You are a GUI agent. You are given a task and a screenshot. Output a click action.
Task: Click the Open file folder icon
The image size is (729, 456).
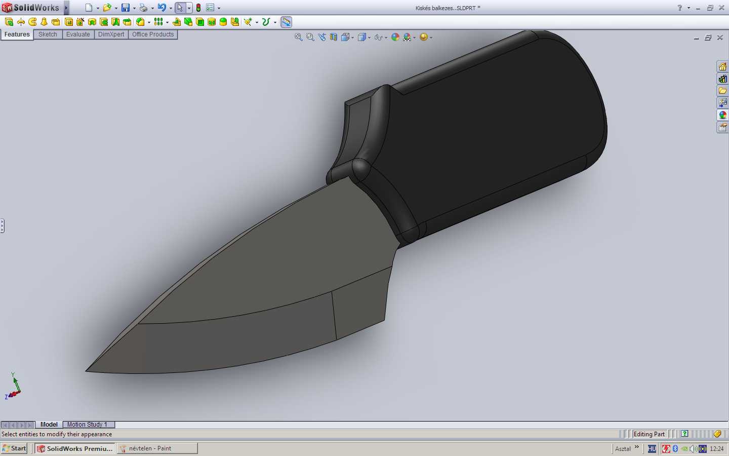pos(107,8)
